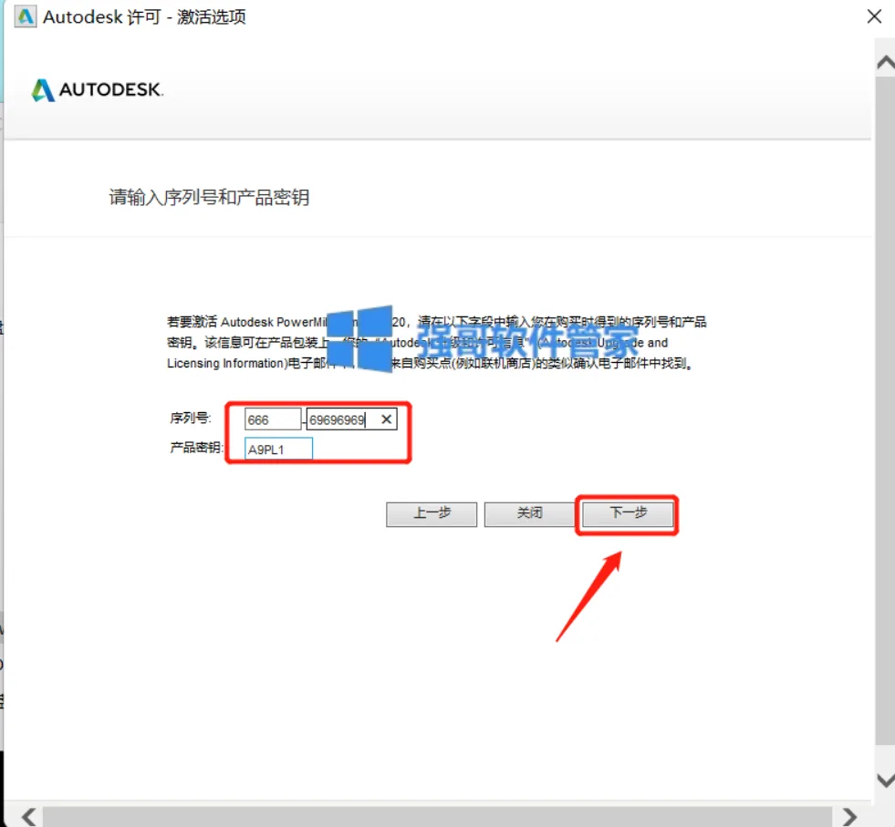Viewport: 895px width, 827px height.
Task: Click the vertical scrollbar thumb
Action: (x=885, y=410)
